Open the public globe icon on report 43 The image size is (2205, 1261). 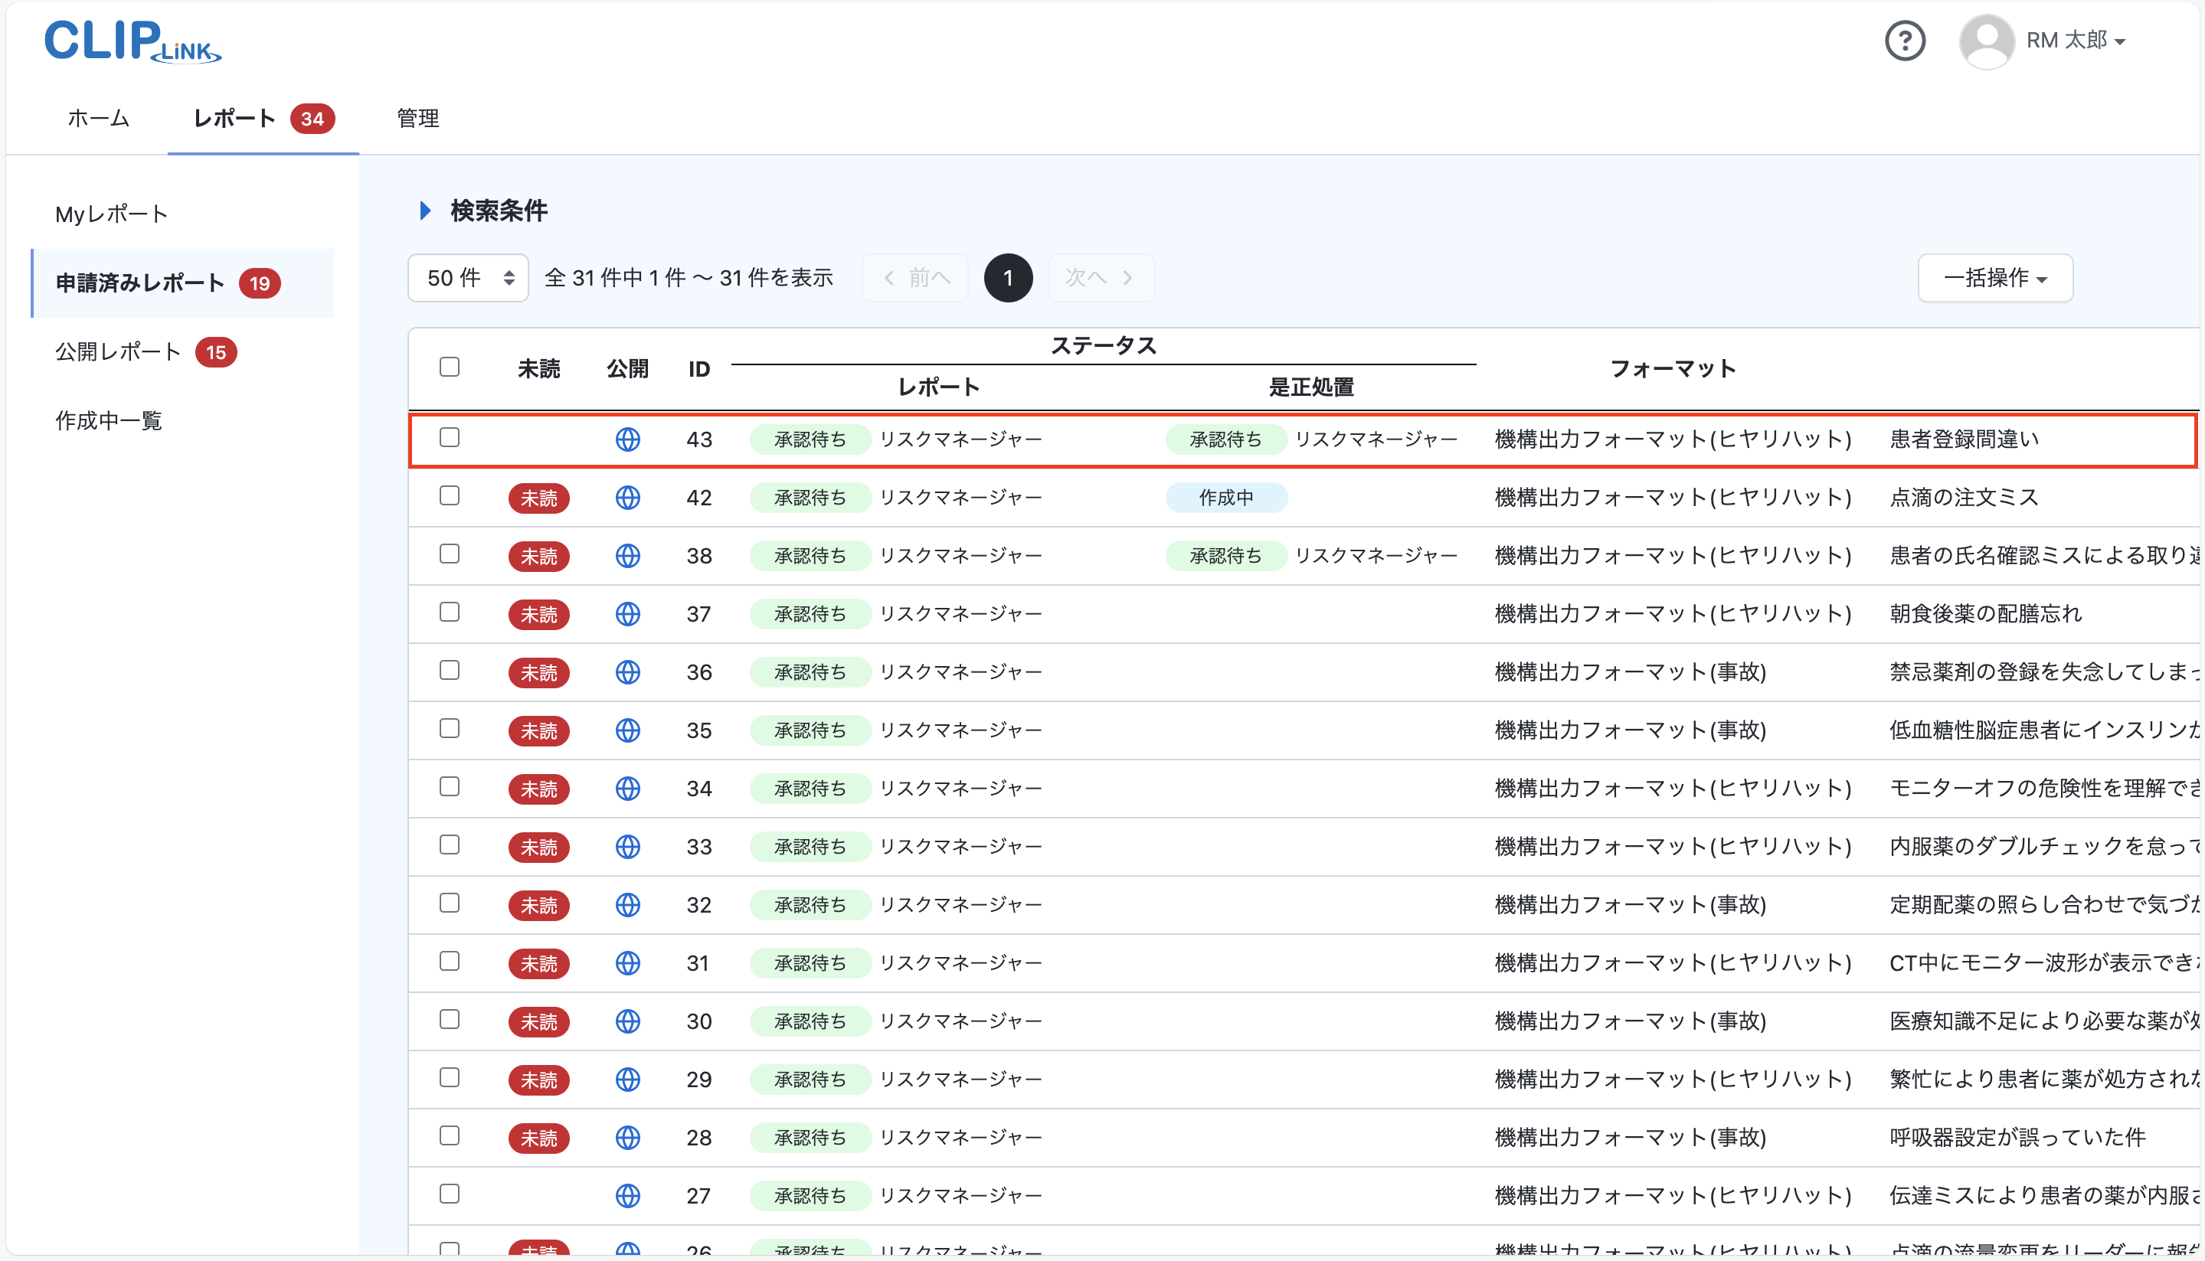[x=628, y=439]
